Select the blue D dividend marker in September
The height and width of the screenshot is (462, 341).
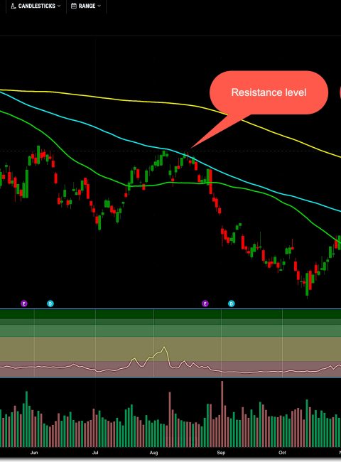point(232,303)
